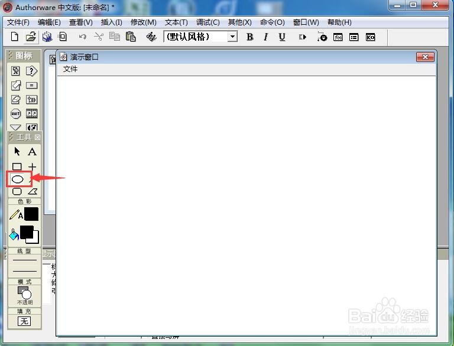Click the Find toolbar icon
The width and height of the screenshot is (454, 346).
pyautogui.click(x=151, y=37)
